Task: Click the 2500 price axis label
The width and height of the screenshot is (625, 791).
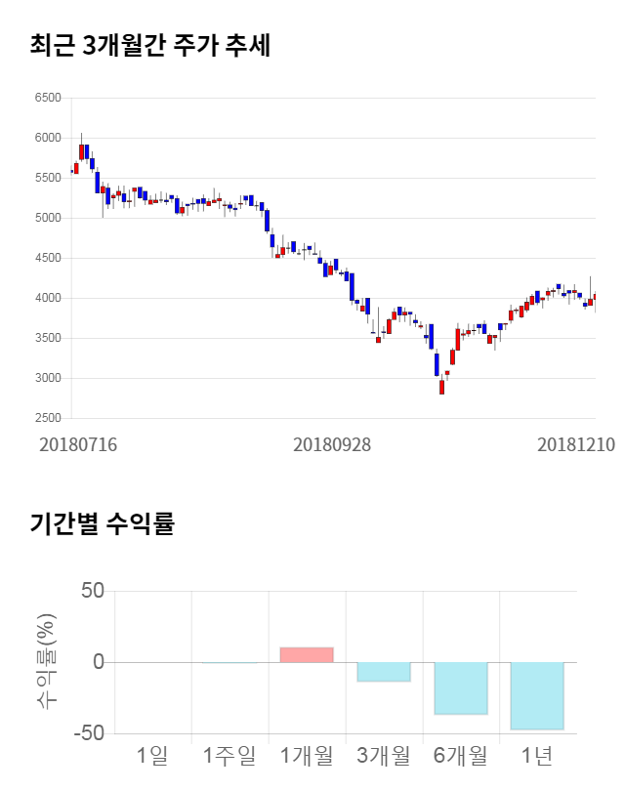Action: pyautogui.click(x=47, y=418)
